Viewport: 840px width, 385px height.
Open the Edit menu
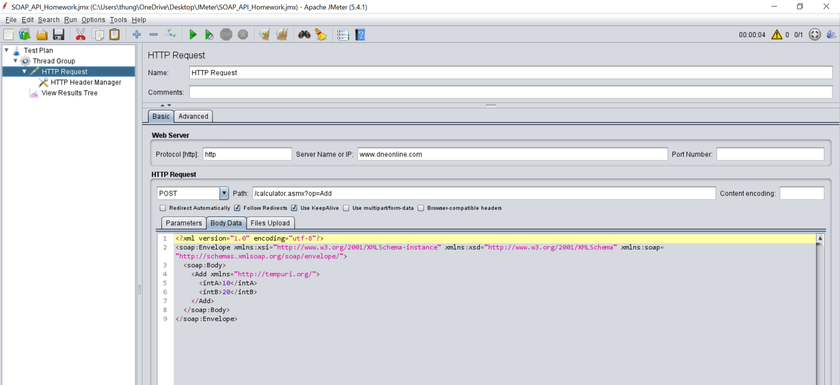27,20
